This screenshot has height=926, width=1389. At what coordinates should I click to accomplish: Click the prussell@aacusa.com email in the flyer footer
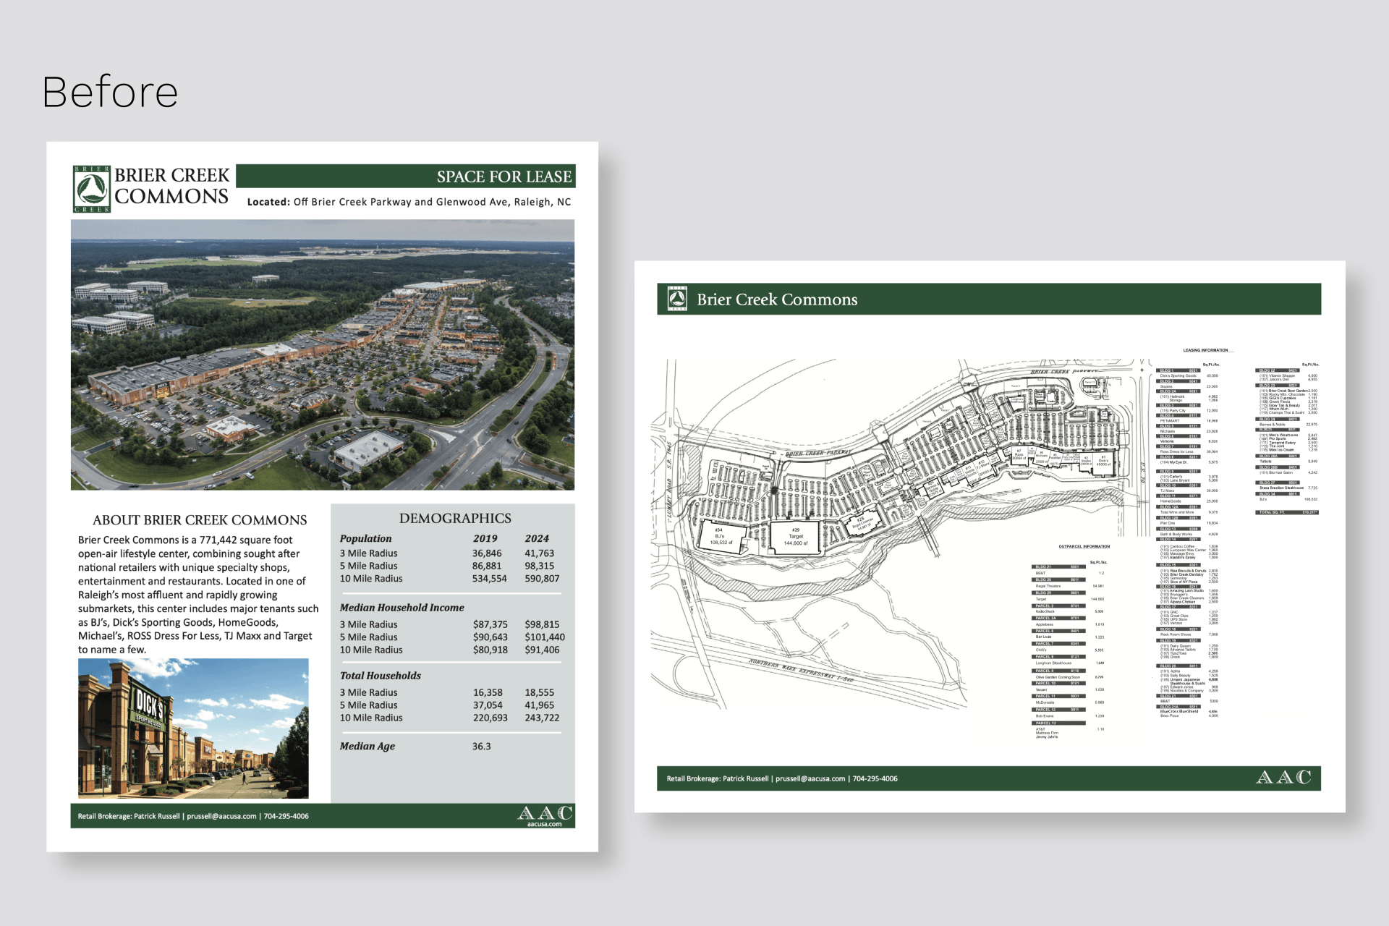(221, 816)
